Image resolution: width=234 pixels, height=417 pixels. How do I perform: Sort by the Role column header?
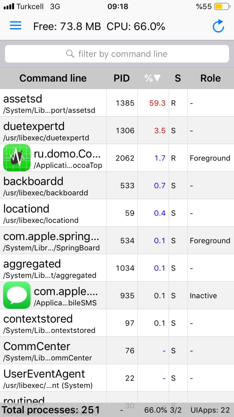(211, 78)
